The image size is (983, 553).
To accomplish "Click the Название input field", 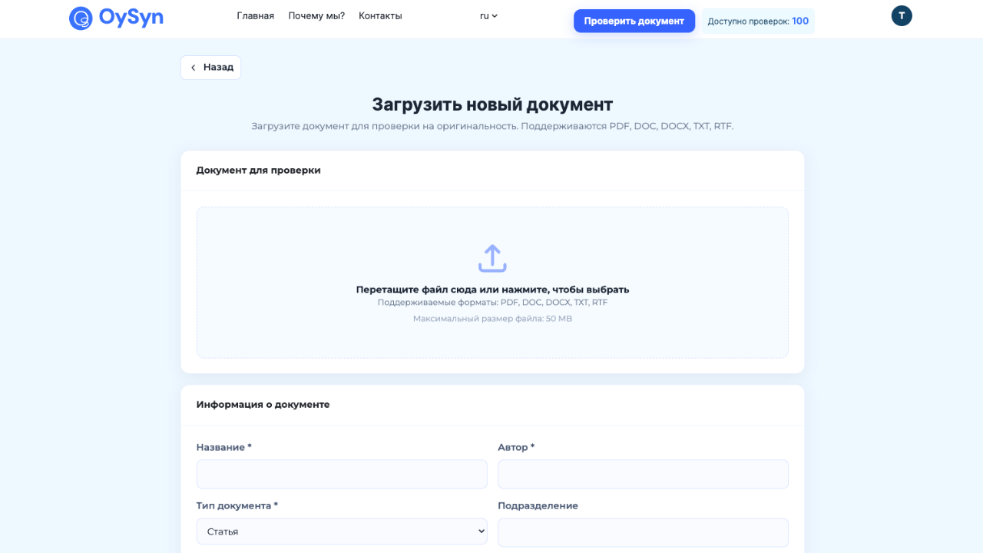I will click(x=342, y=474).
